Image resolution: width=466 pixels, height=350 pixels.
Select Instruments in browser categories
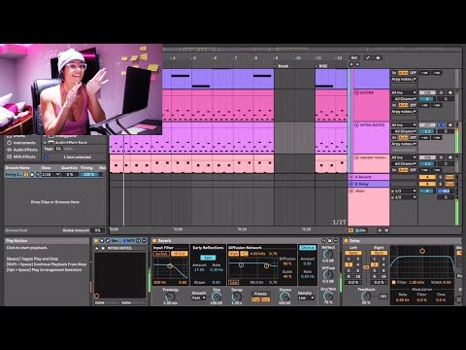point(21,143)
